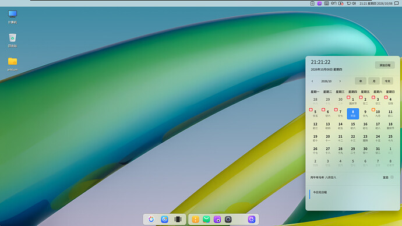Launch the blue browser icon in dock
This screenshot has width=402, height=226.
(165, 220)
